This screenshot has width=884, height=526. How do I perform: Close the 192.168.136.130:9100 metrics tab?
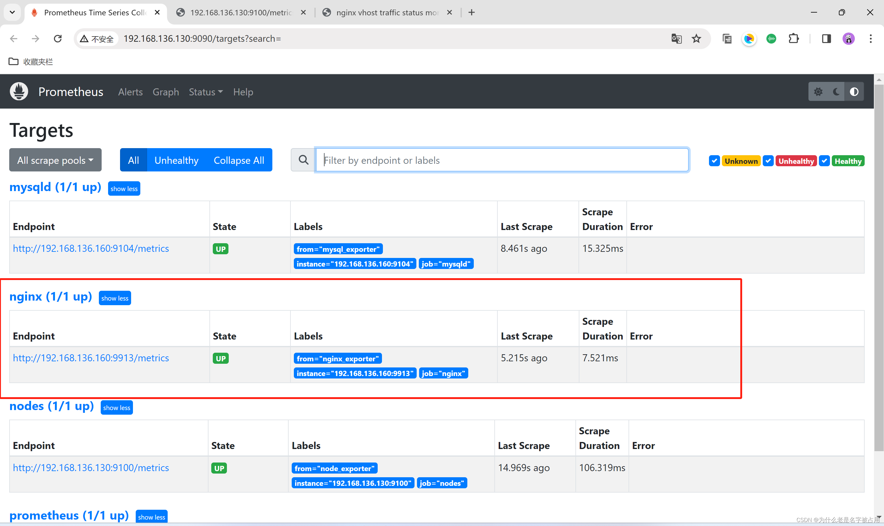(x=303, y=12)
